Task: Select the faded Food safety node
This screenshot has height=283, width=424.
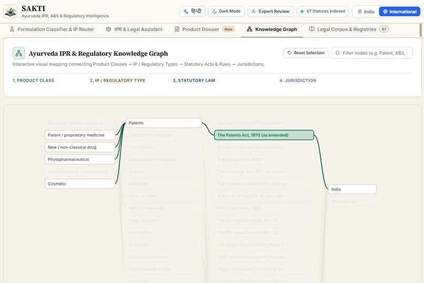Action: 164,232
